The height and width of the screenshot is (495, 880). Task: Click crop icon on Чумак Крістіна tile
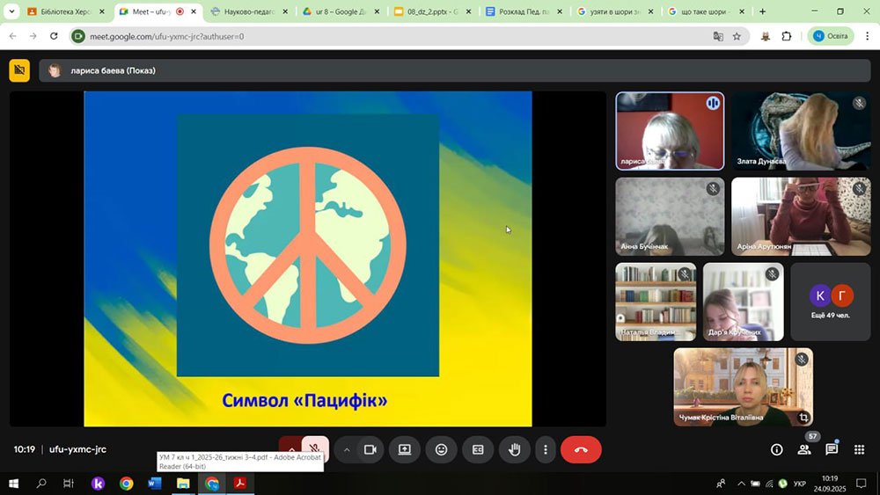coord(803,417)
